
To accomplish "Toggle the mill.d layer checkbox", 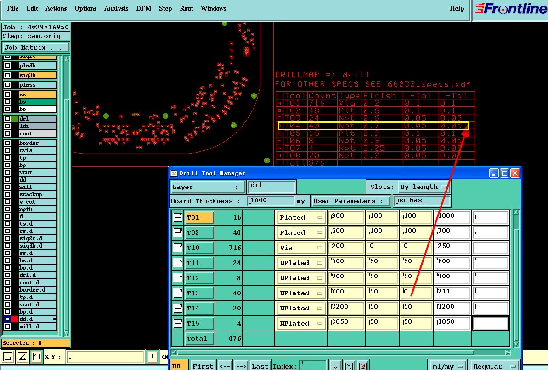I will point(7,326).
